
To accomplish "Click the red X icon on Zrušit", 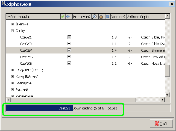I will pyautogui.click(x=157, y=123).
